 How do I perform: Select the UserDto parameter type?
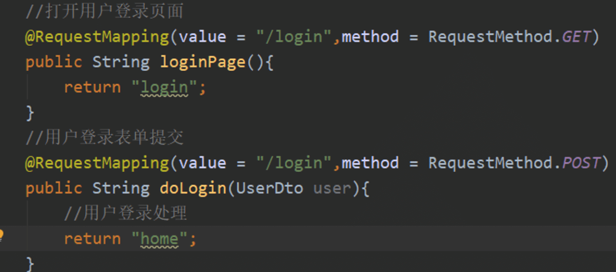click(x=270, y=188)
